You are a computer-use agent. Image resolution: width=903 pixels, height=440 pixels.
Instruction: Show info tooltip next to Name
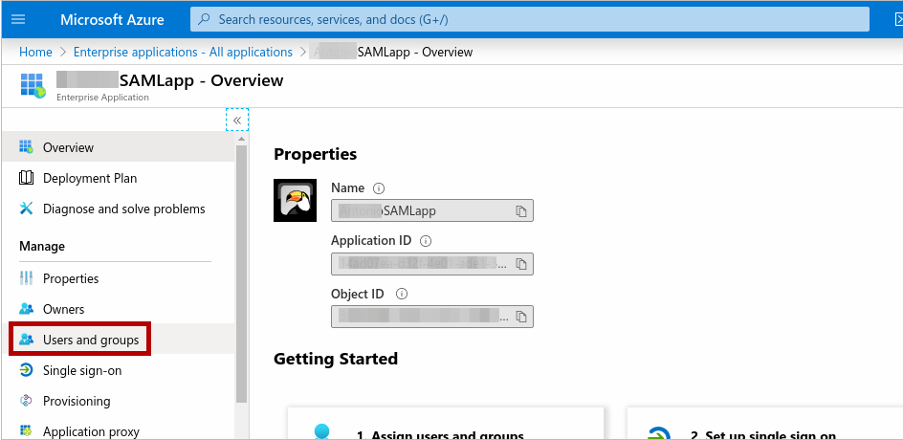(x=379, y=188)
